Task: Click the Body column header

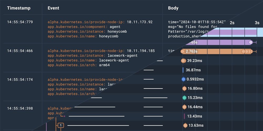Action: tap(173, 8)
